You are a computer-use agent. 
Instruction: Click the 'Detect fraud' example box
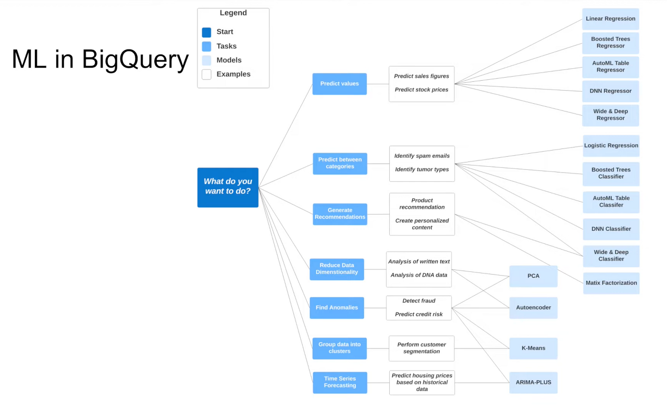(419, 308)
